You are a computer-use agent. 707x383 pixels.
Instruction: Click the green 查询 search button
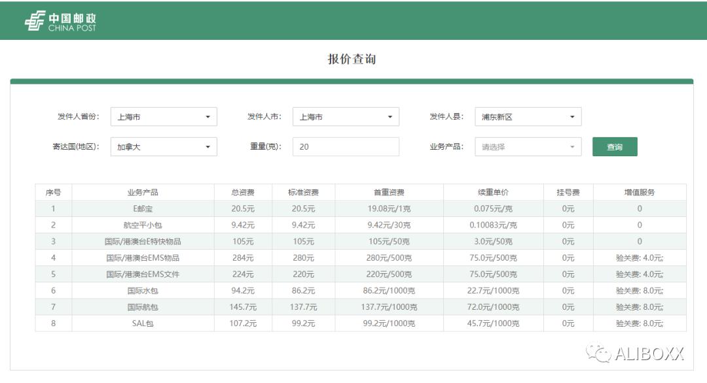[615, 146]
